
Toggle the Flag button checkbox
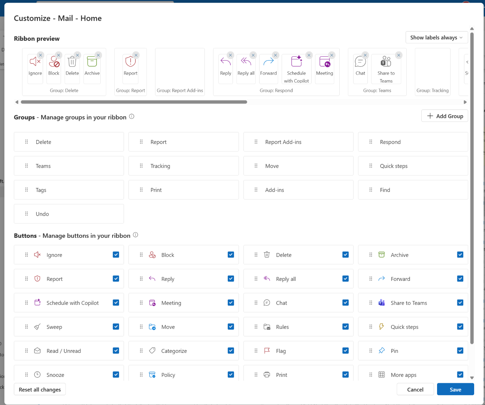345,351
